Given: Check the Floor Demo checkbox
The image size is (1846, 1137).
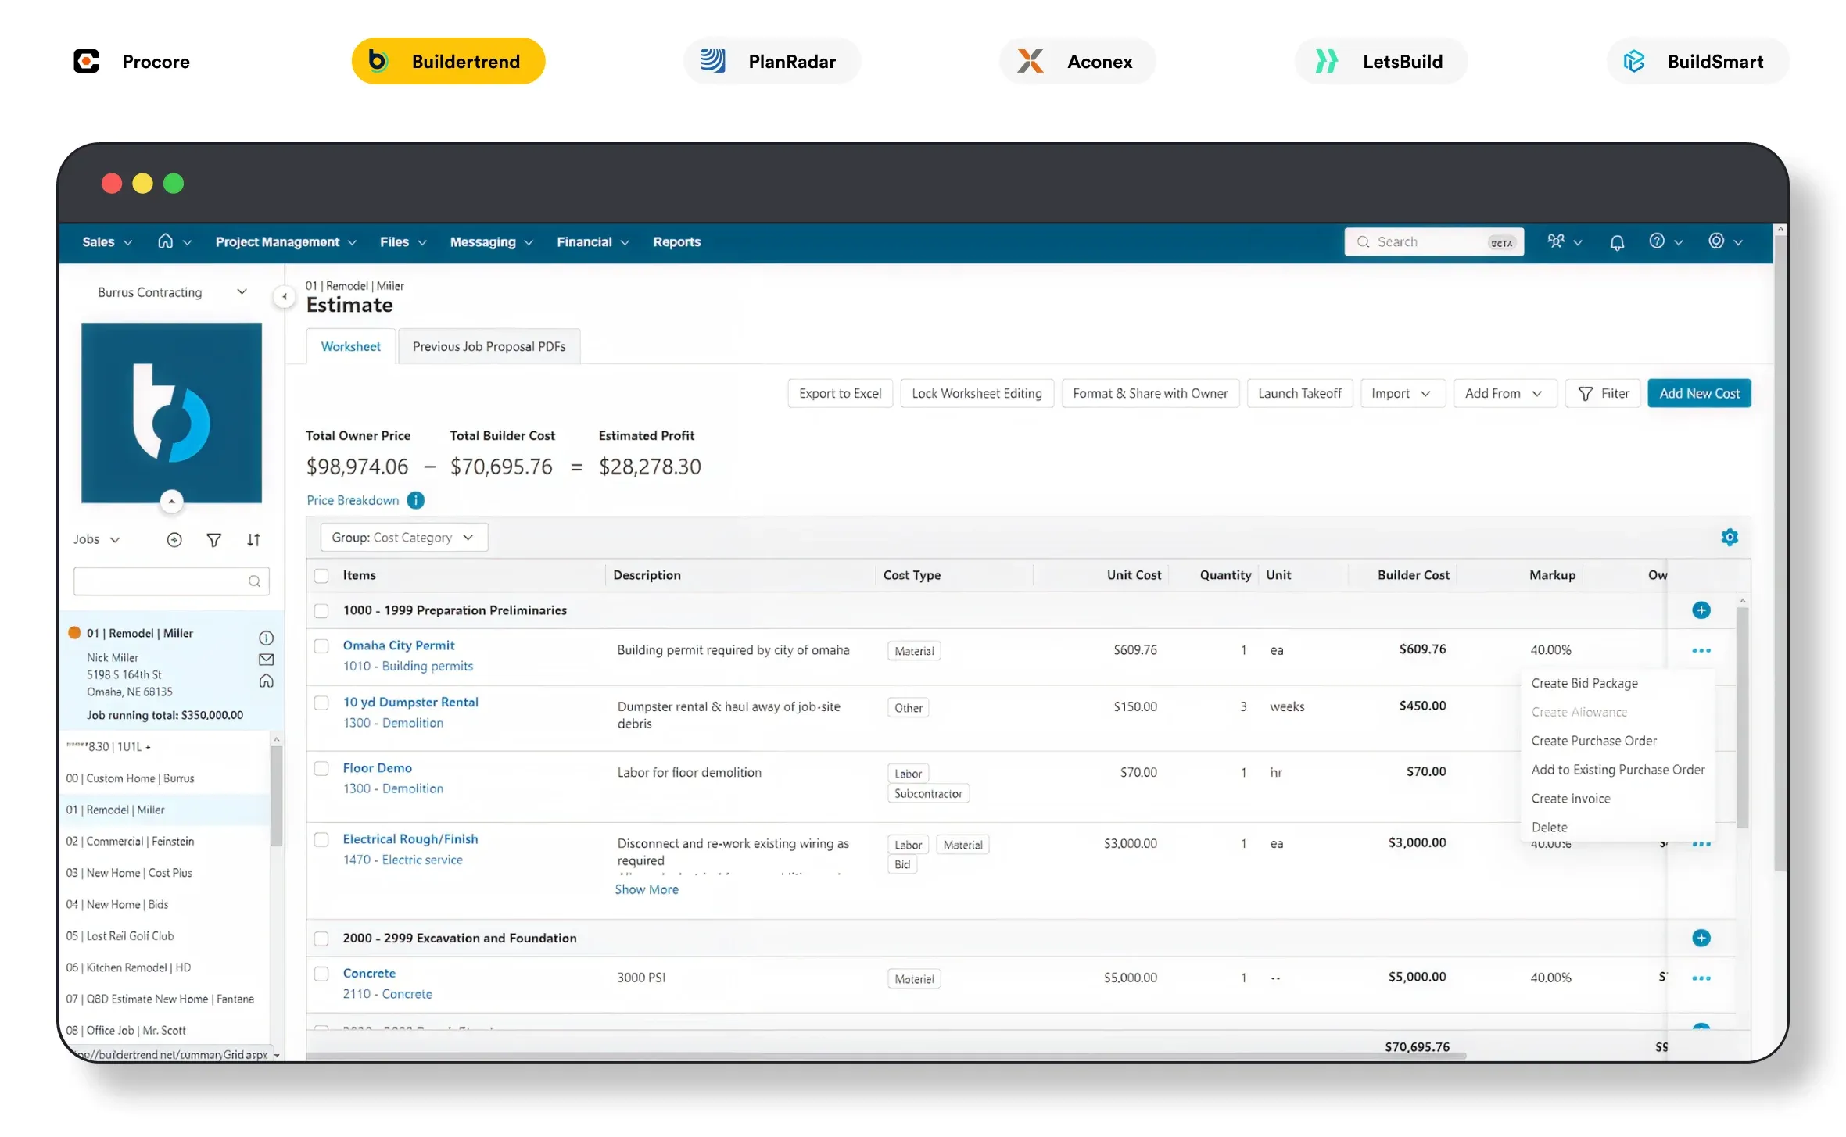Looking at the screenshot, I should (x=321, y=768).
